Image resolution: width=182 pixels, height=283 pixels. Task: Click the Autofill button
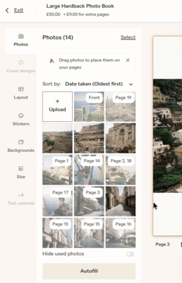(x=89, y=271)
